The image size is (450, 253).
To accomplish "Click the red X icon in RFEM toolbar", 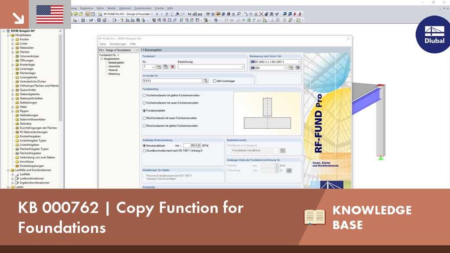I will click(x=261, y=14).
